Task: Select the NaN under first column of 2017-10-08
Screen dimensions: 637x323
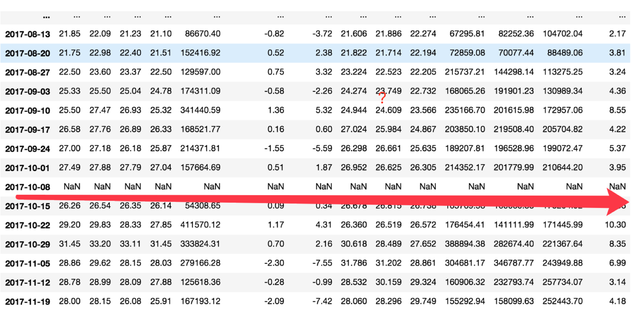Action: click(72, 187)
